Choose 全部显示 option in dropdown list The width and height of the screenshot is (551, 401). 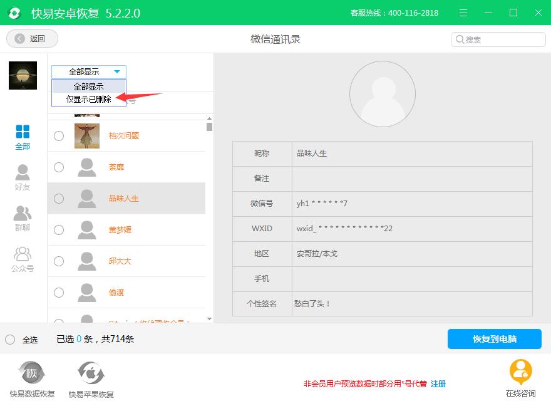click(89, 86)
